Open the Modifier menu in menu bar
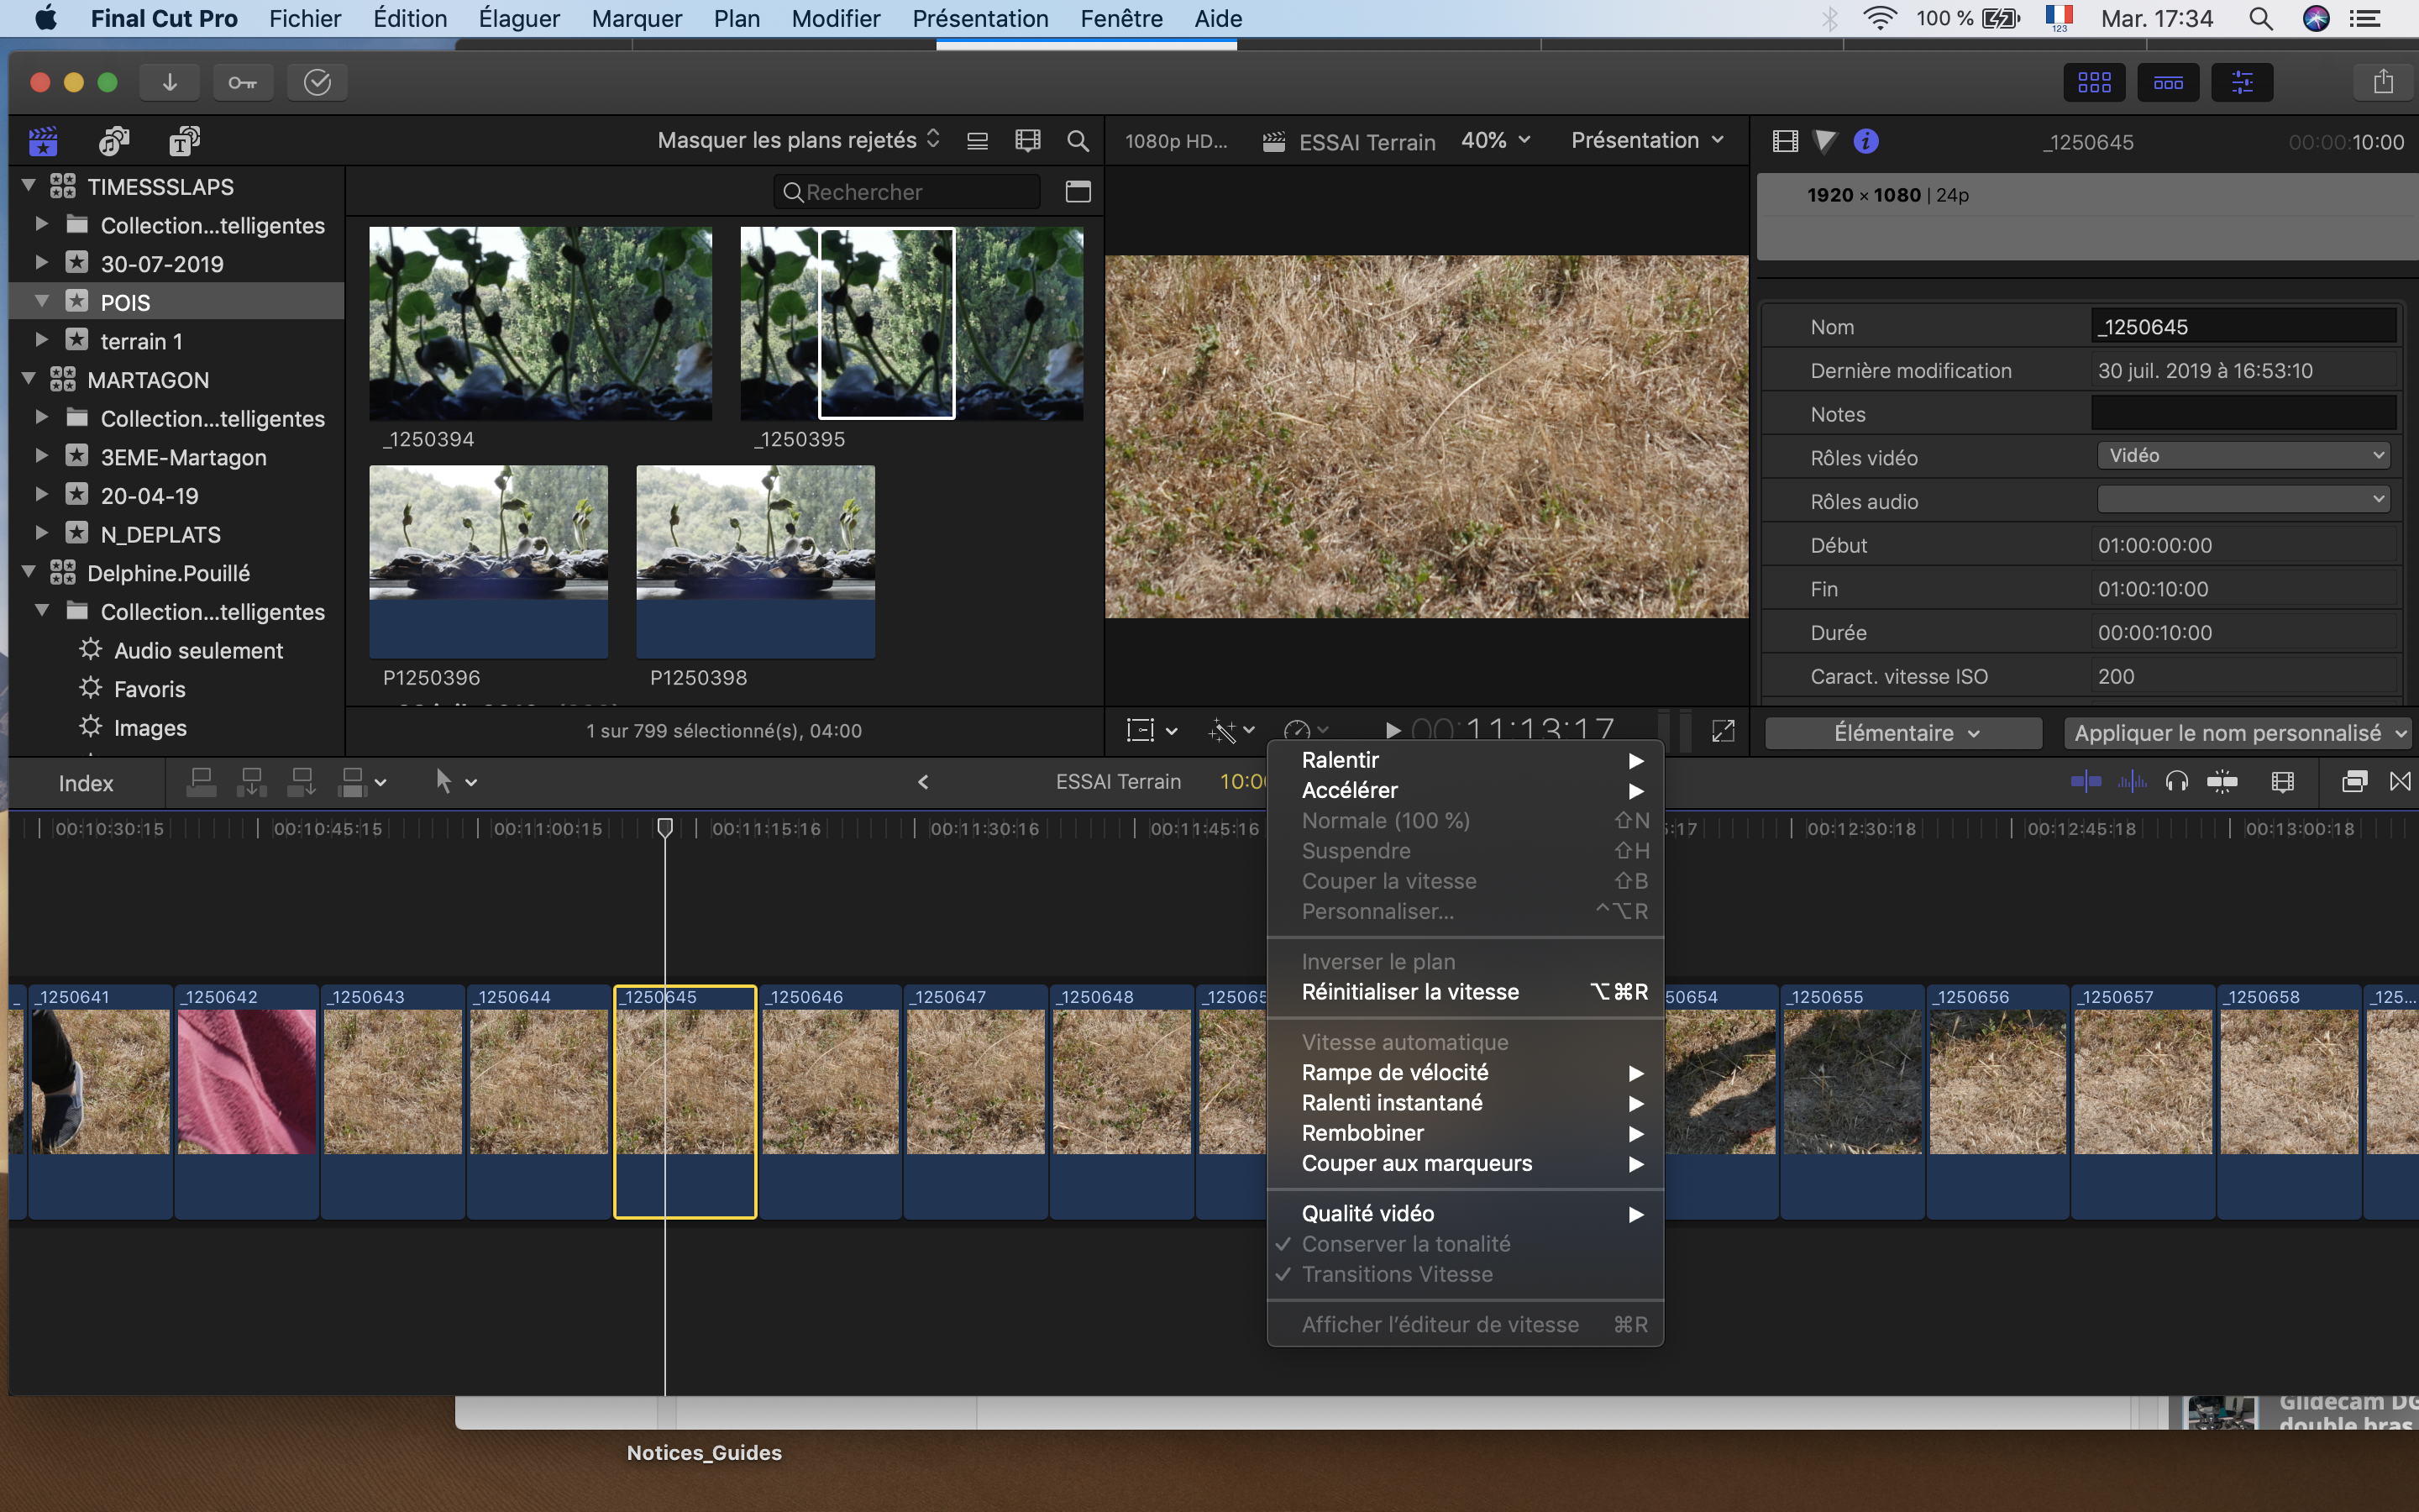 [836, 18]
